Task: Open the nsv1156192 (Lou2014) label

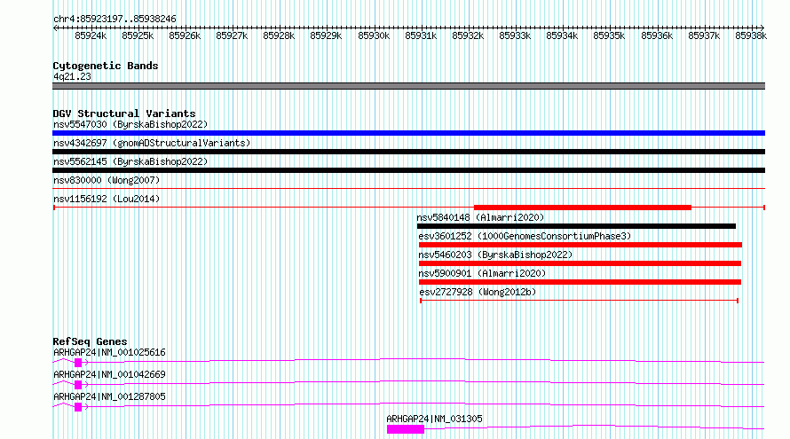Action: 107,199
